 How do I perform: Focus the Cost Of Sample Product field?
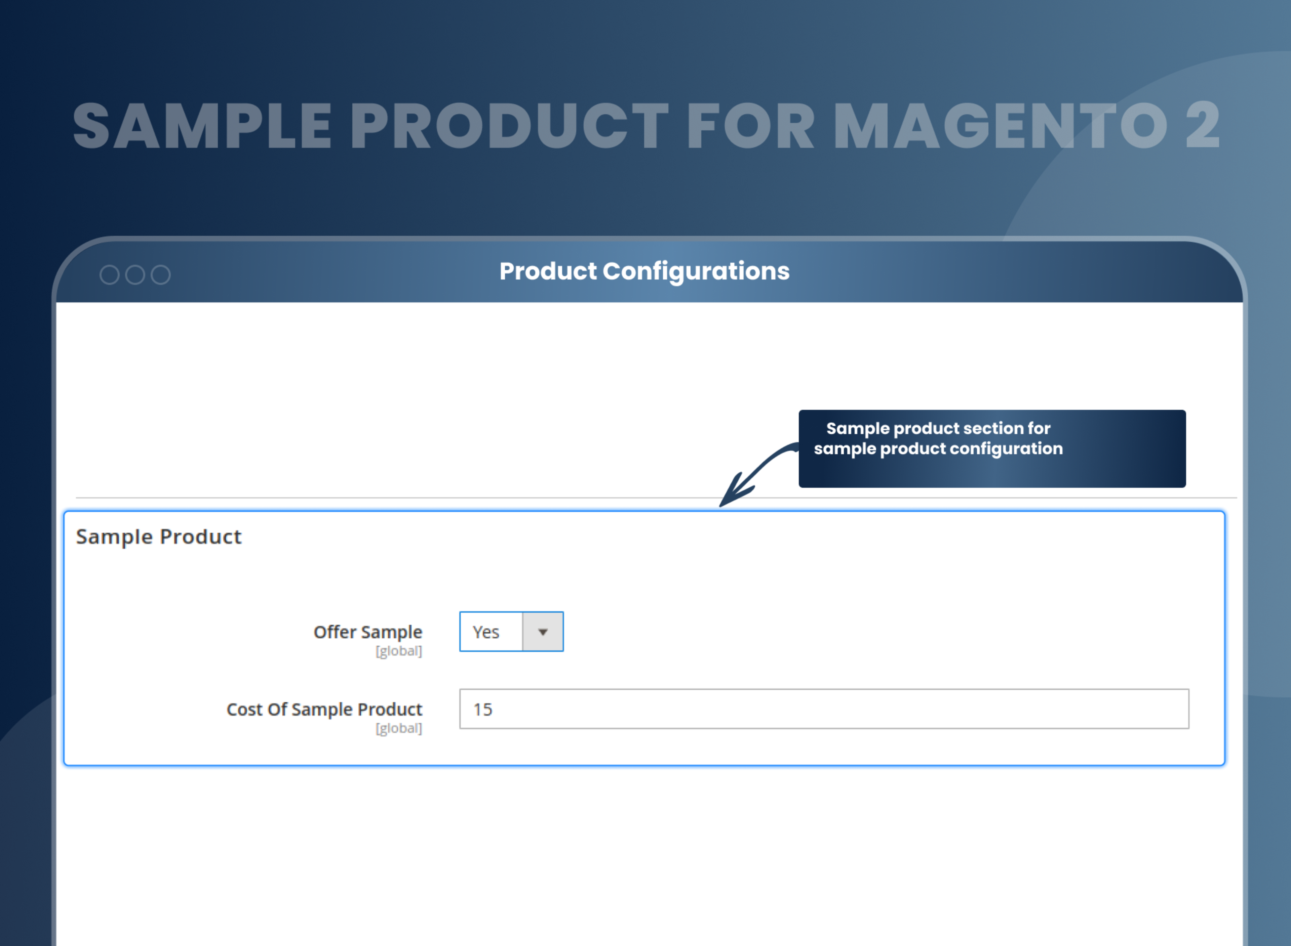coord(824,709)
